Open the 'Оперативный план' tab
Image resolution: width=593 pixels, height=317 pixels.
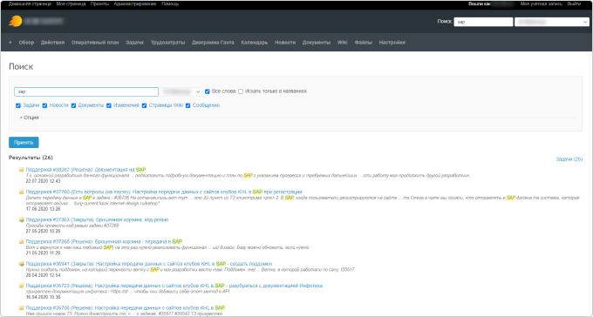click(x=95, y=43)
